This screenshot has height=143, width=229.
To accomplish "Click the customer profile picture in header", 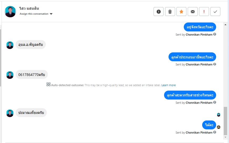I will tap(10, 12).
